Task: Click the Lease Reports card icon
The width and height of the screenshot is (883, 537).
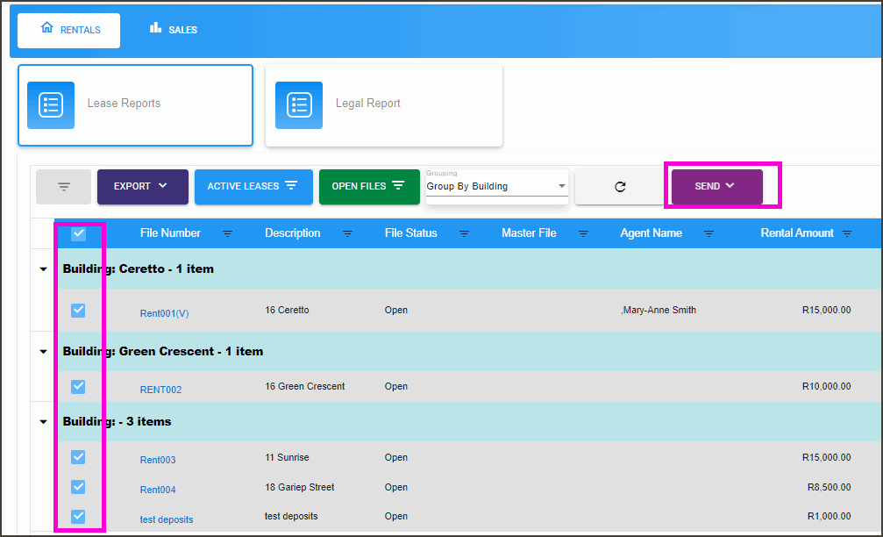Action: click(50, 105)
